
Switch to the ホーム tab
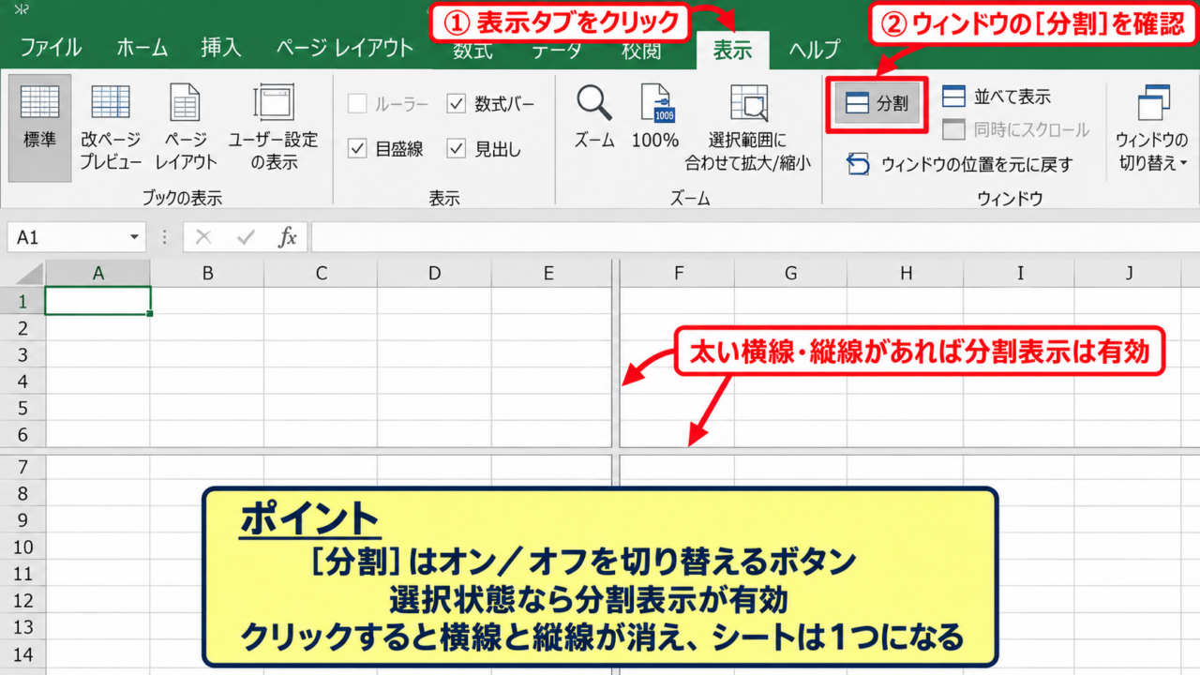pyautogui.click(x=142, y=49)
